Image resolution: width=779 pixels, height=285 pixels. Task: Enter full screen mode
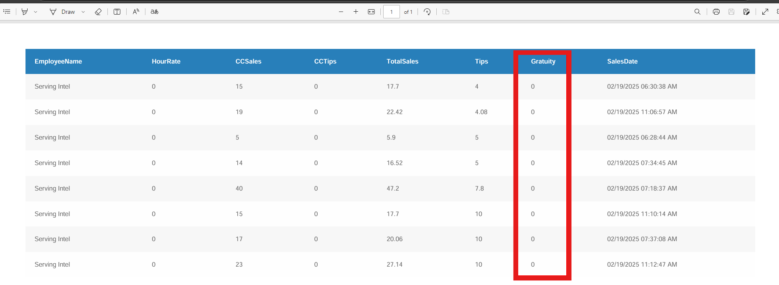coord(765,12)
